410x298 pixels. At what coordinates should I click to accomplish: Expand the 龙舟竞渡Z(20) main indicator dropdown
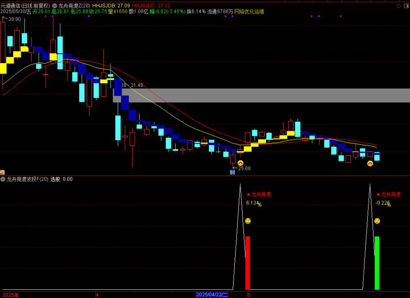pos(55,6)
